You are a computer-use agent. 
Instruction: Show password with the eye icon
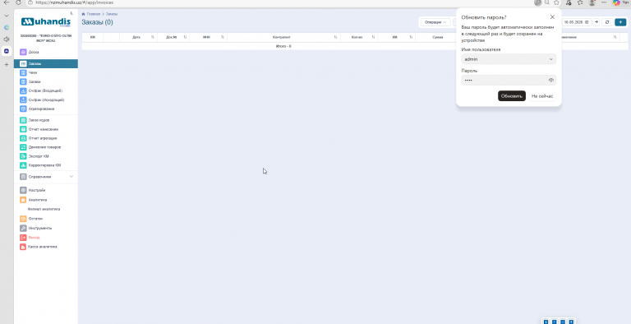[551, 81]
